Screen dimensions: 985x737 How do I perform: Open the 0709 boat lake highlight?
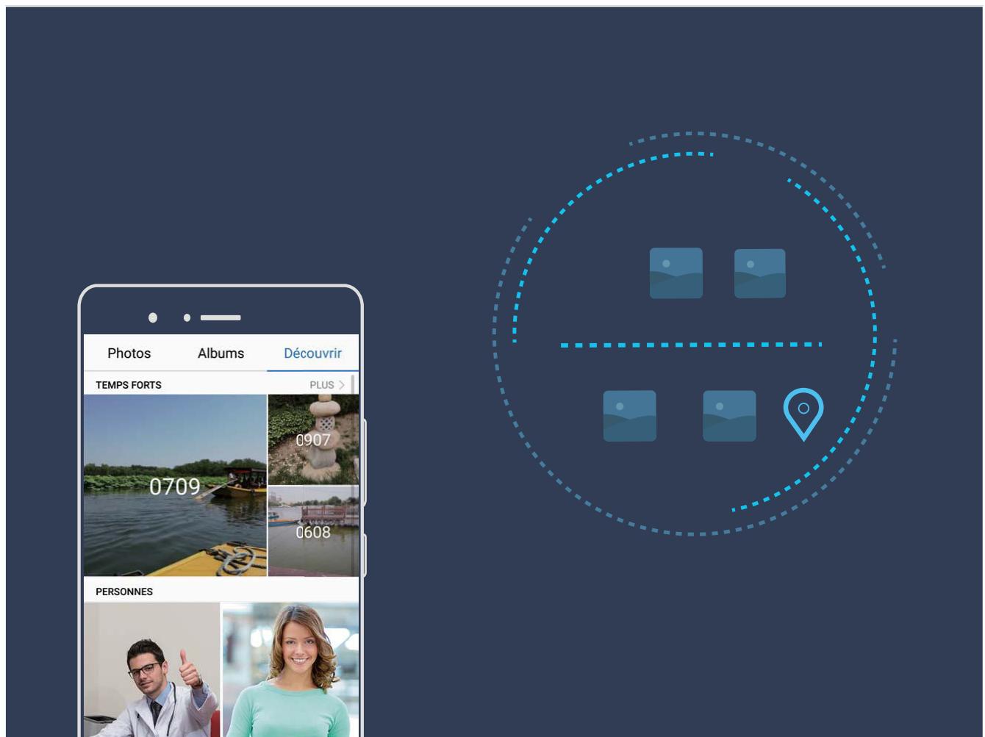(x=175, y=486)
